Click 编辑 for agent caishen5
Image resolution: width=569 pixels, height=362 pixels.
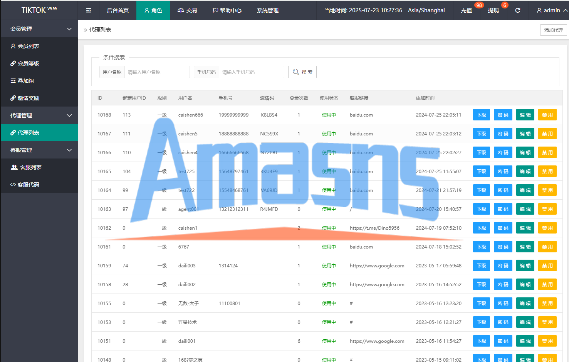coord(525,134)
